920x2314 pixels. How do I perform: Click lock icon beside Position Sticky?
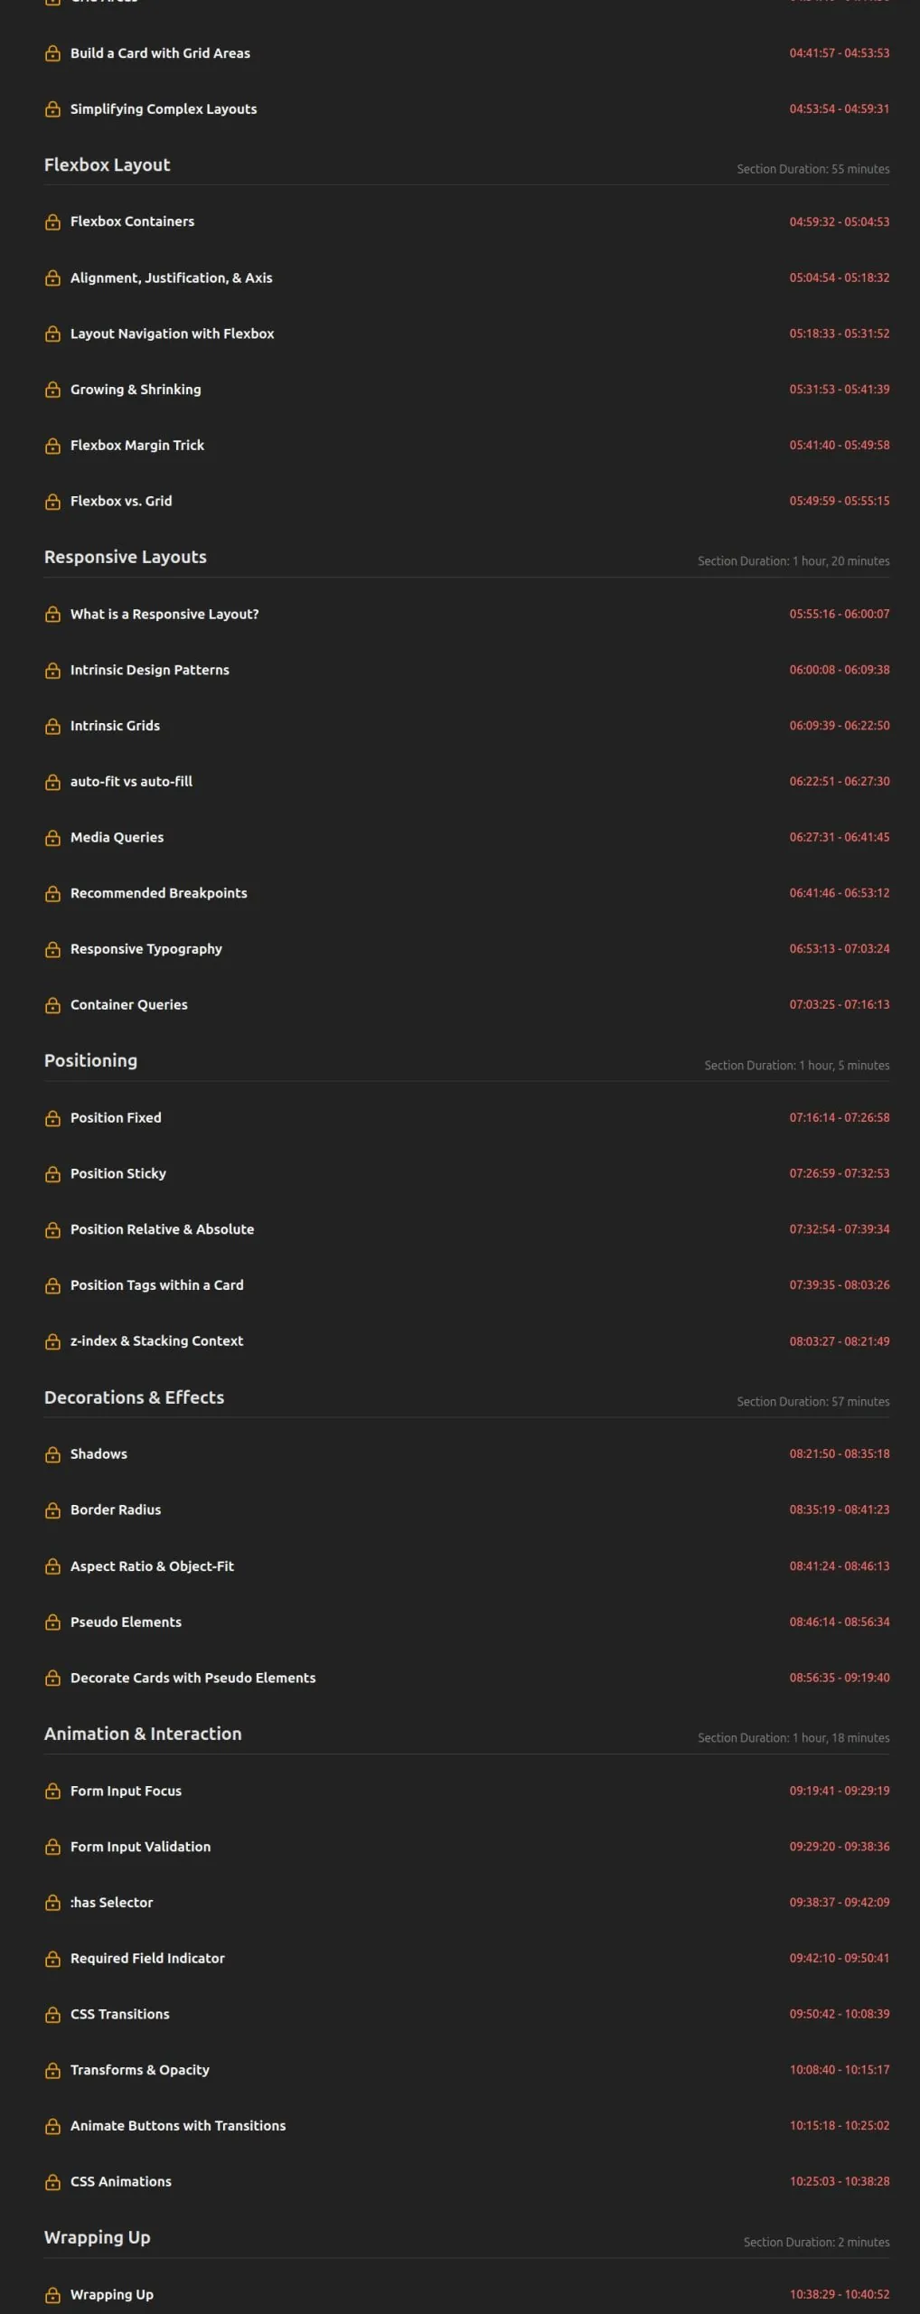[x=52, y=1173]
